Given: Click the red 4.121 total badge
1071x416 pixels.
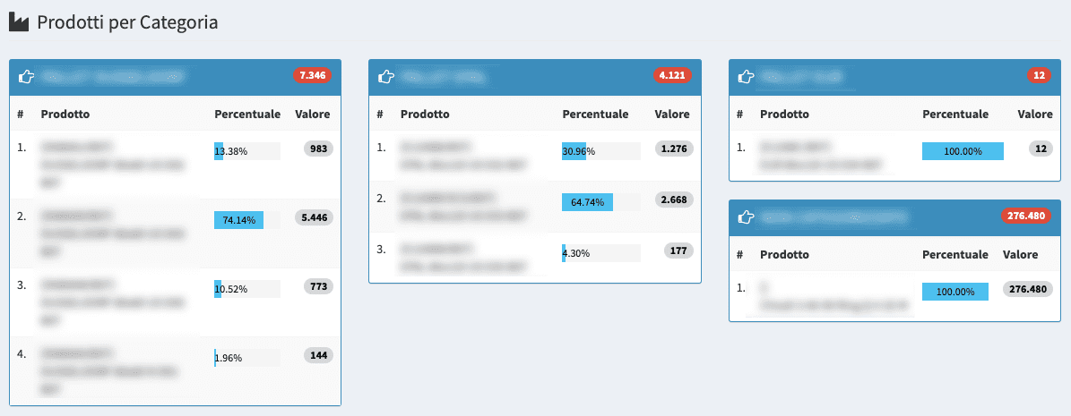Looking at the screenshot, I should click(672, 76).
